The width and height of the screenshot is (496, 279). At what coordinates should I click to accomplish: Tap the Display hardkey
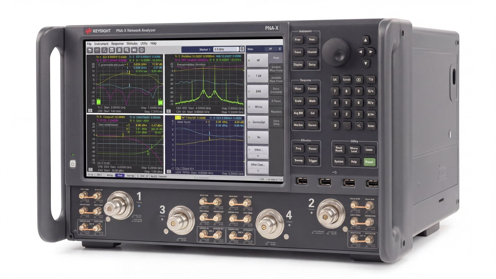pyautogui.click(x=298, y=64)
